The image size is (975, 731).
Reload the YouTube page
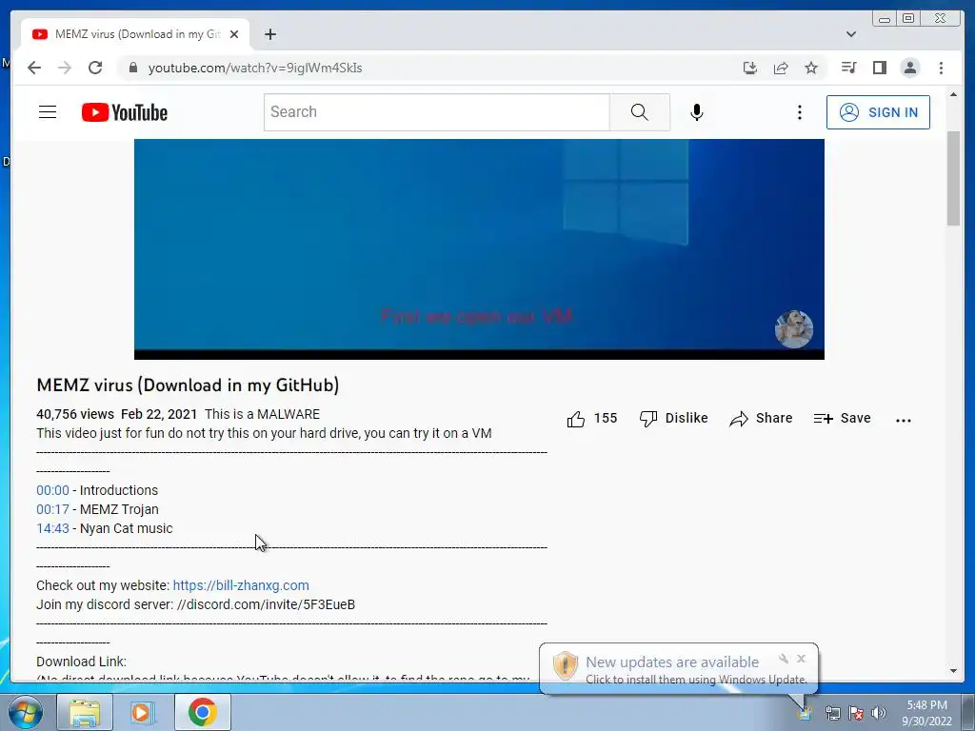[95, 68]
